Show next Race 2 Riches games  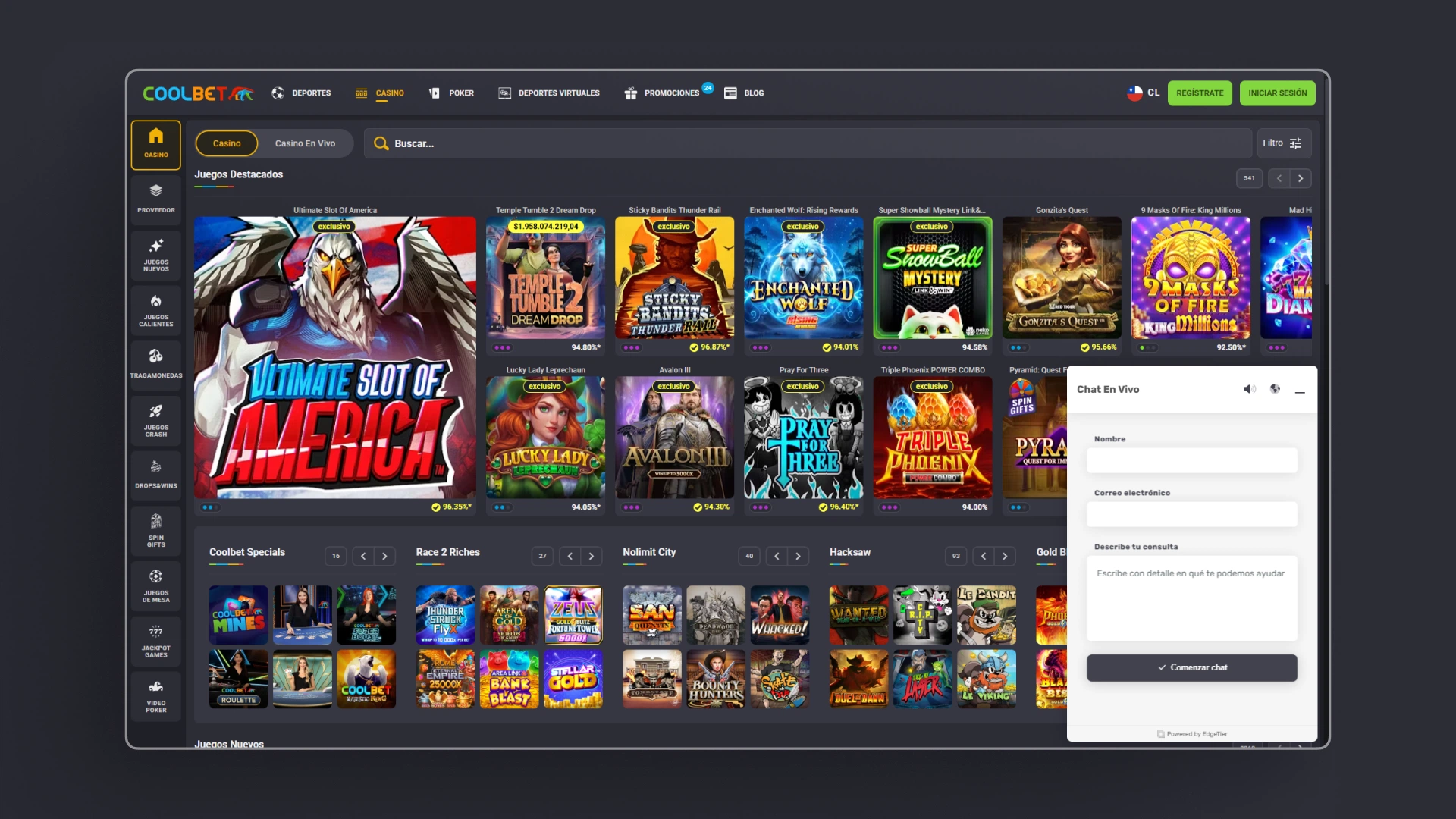[x=591, y=557]
